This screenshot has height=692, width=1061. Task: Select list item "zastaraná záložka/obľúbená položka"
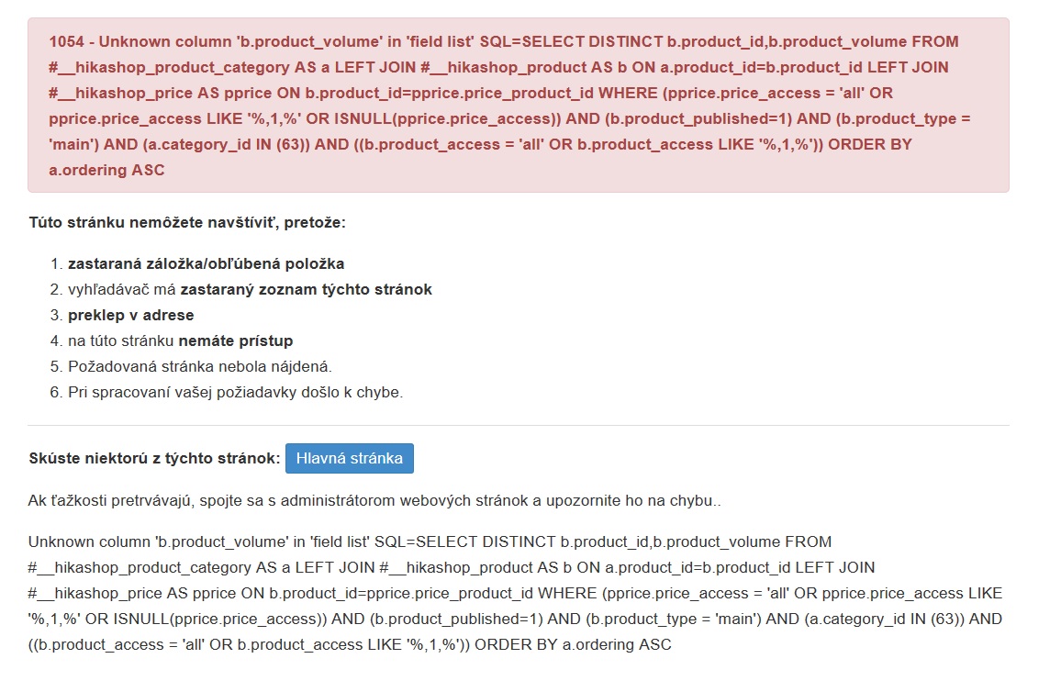(206, 264)
